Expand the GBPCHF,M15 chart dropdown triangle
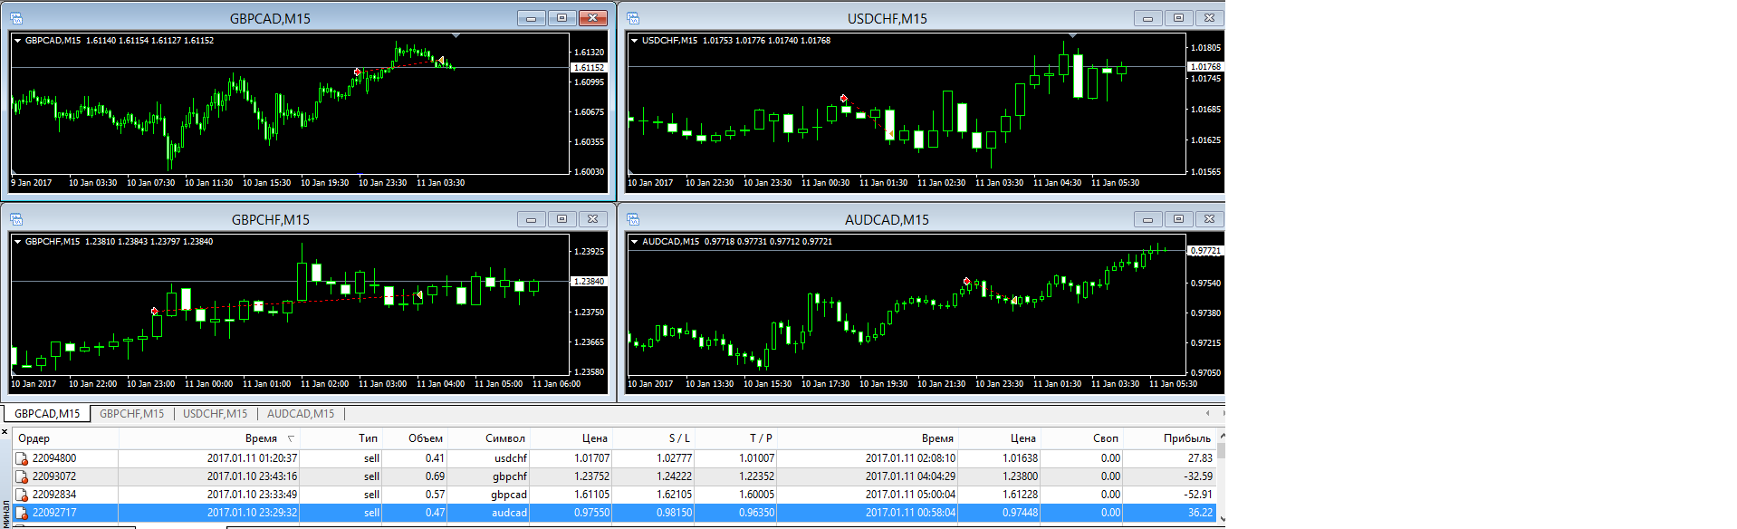 (x=17, y=242)
